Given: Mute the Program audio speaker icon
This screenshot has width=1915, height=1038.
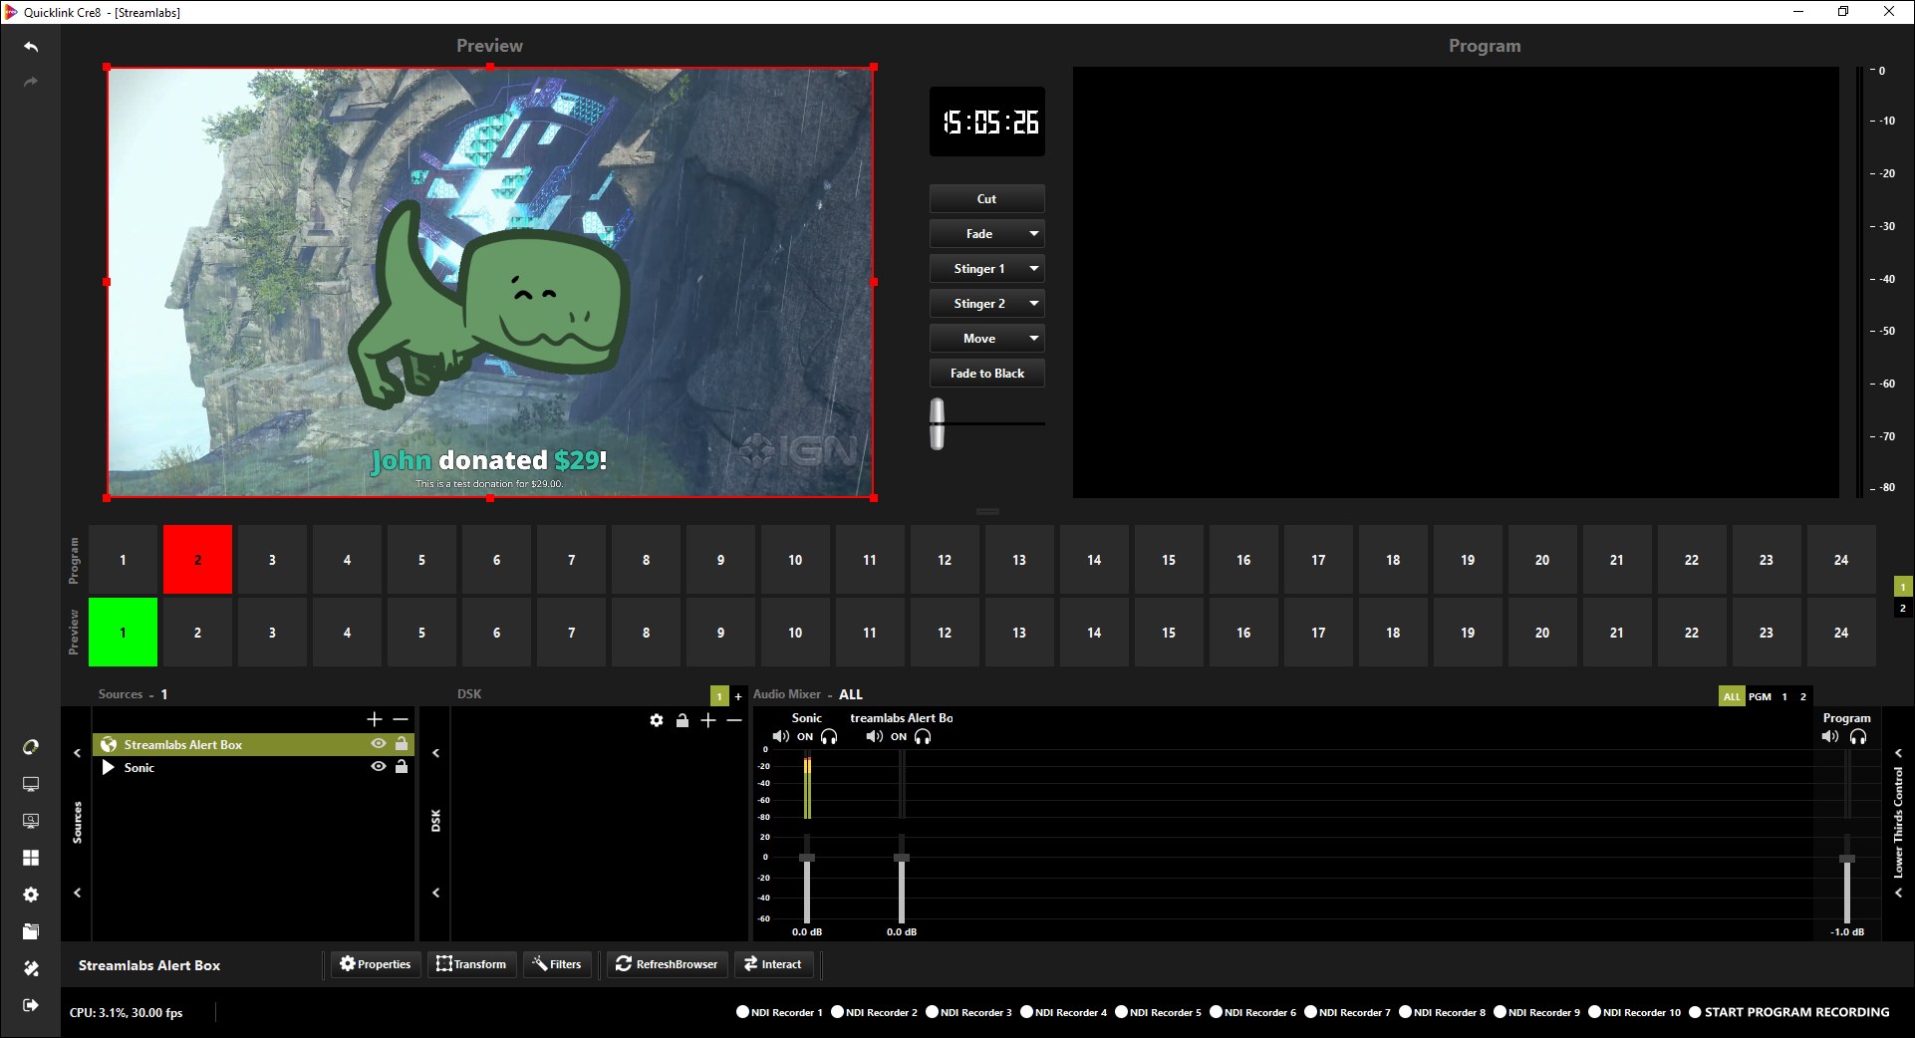Looking at the screenshot, I should coord(1830,737).
